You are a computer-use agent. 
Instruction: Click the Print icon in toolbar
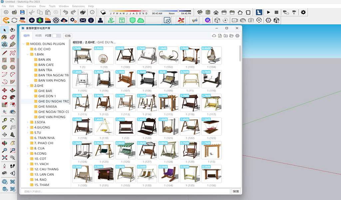[83, 12]
